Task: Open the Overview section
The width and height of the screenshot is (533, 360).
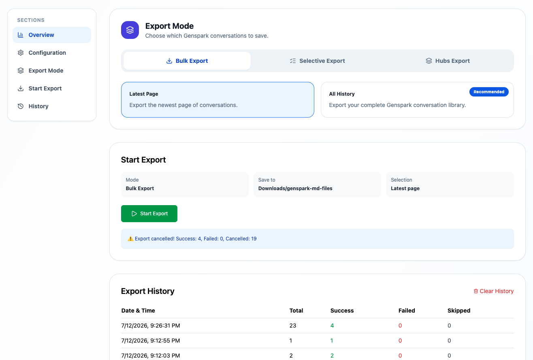Action: (52, 35)
